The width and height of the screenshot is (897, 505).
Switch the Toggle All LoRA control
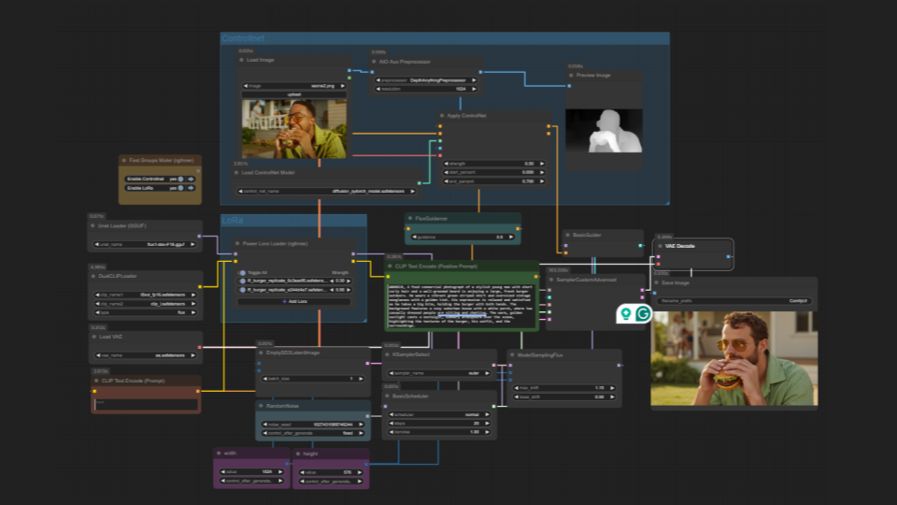pos(243,271)
